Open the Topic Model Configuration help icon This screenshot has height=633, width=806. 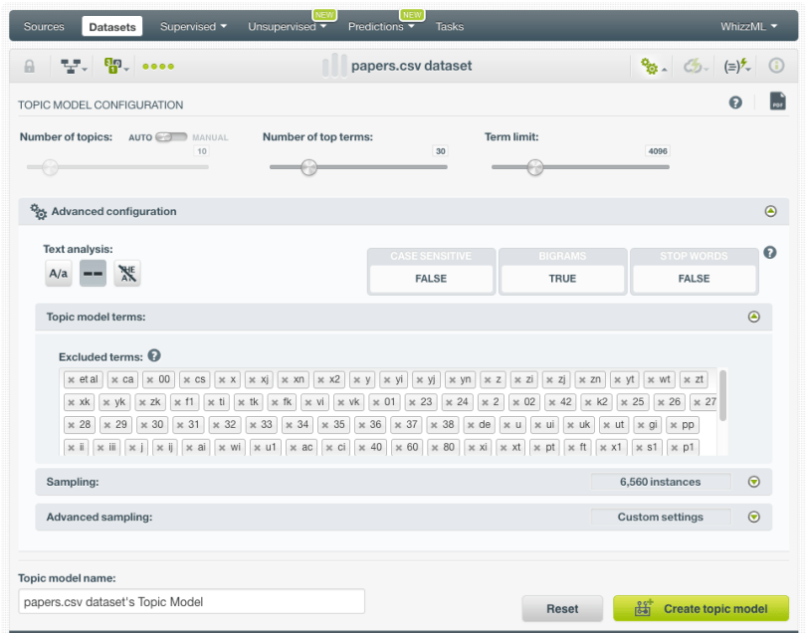pyautogui.click(x=735, y=103)
